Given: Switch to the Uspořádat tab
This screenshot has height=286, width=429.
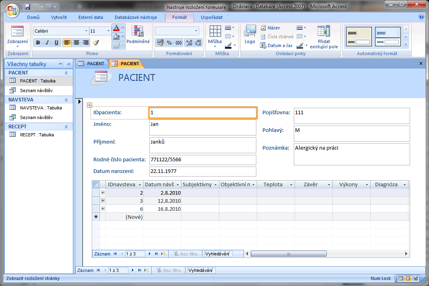Looking at the screenshot, I should 212,17.
